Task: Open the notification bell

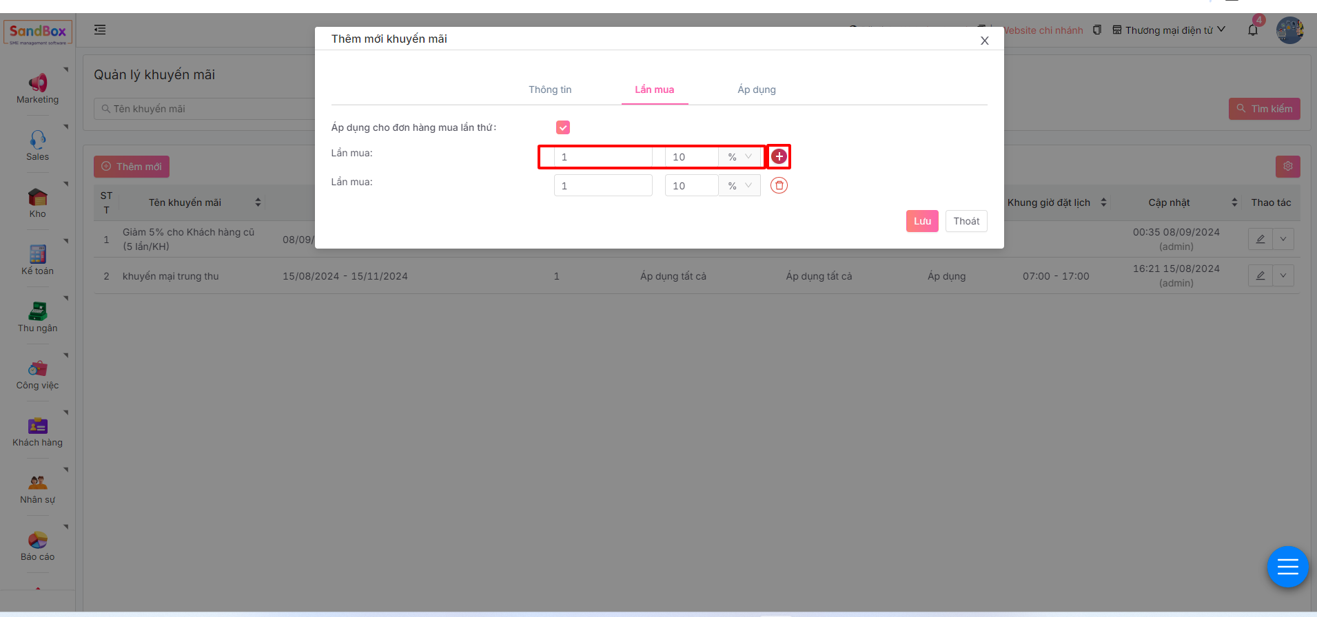Action: [1253, 30]
